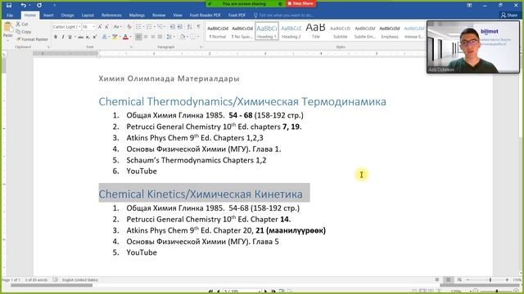Apply the Title style

click(x=315, y=31)
